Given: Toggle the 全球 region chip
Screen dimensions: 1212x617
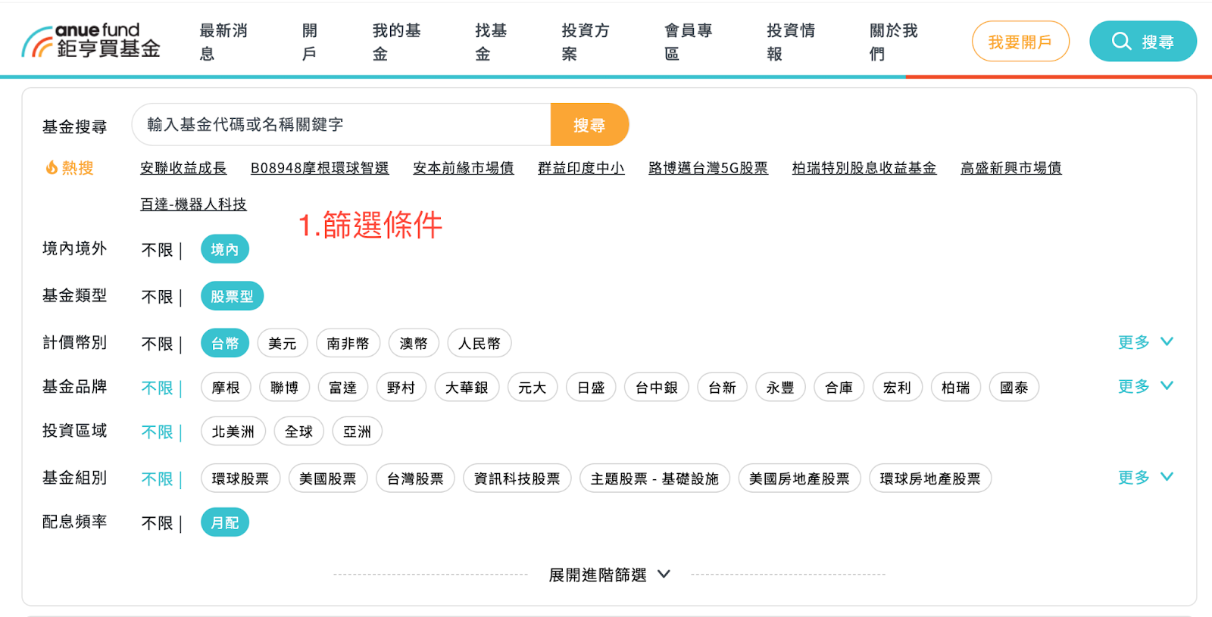Looking at the screenshot, I should point(299,431).
